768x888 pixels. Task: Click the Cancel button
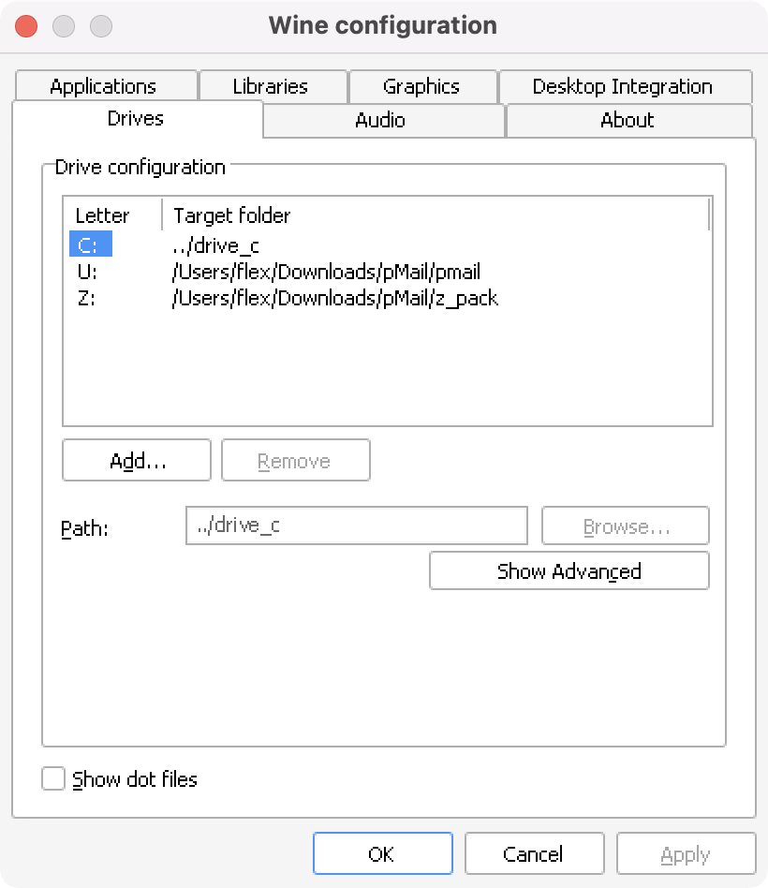[535, 853]
